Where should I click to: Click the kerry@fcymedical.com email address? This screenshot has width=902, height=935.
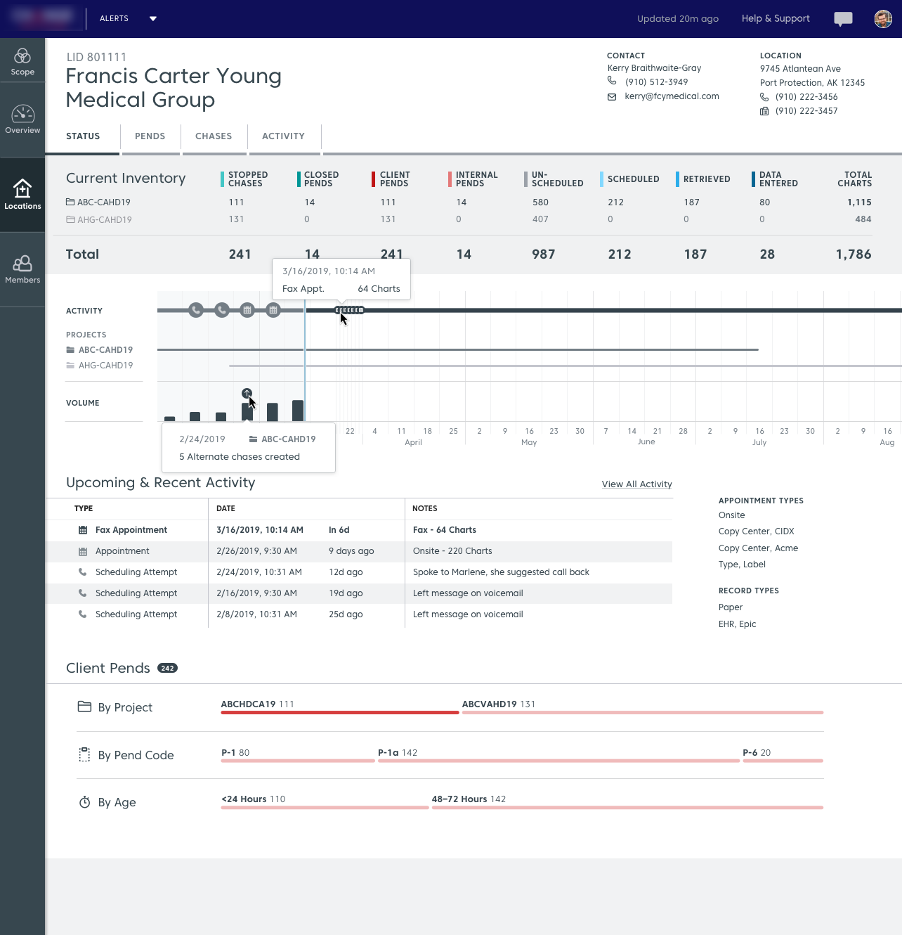672,96
